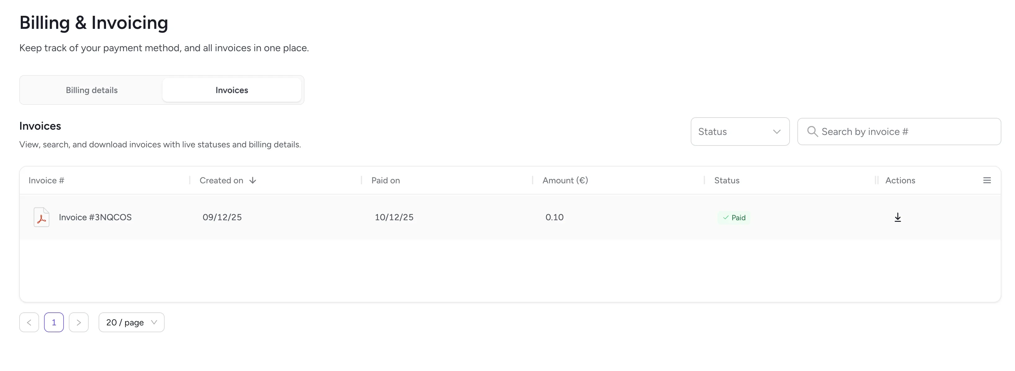This screenshot has width=1015, height=371.
Task: Select the Invoices tab
Action: [x=232, y=90]
